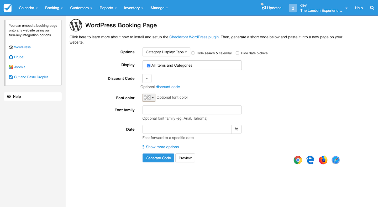Click the Show more options dots icon
This screenshot has height=207, width=378.
(x=143, y=147)
